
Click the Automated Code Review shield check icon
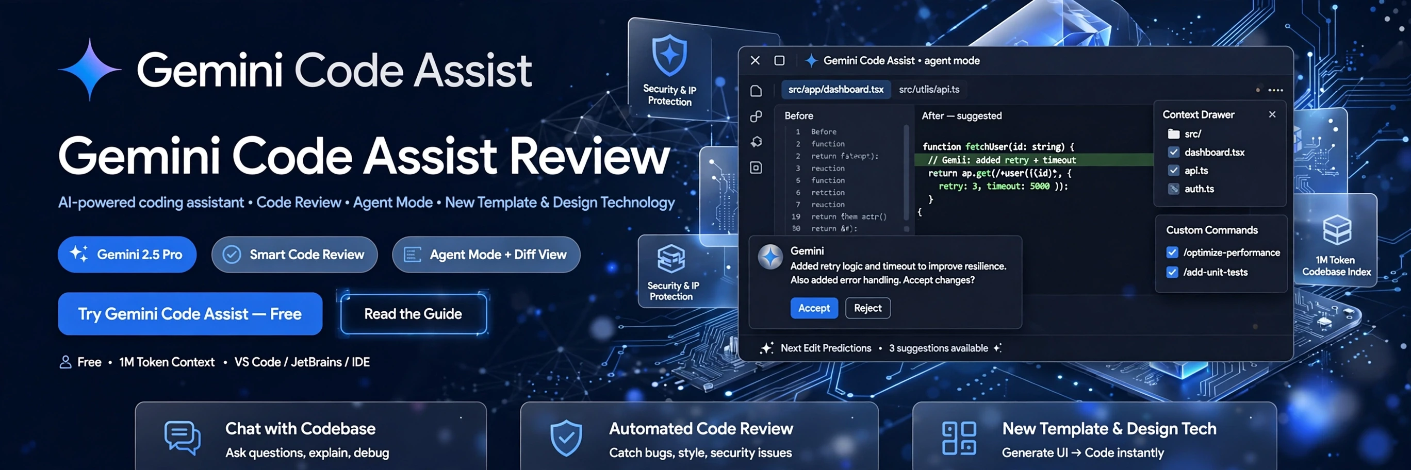point(566,438)
